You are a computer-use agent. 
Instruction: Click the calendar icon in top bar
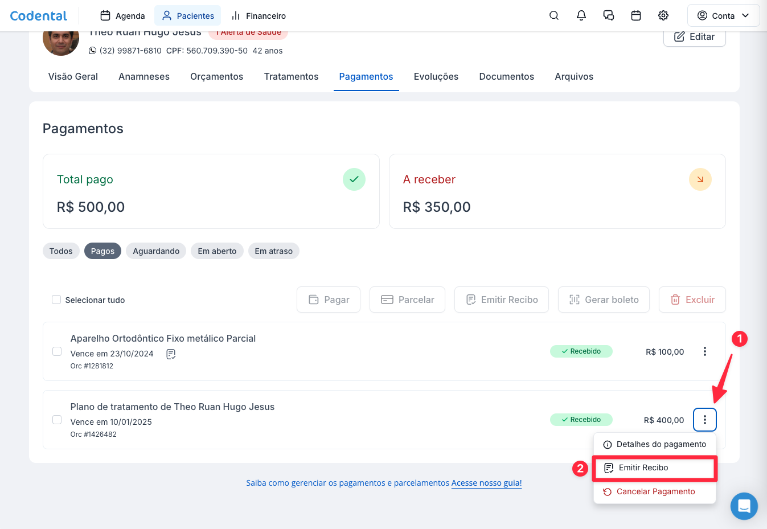(x=635, y=15)
